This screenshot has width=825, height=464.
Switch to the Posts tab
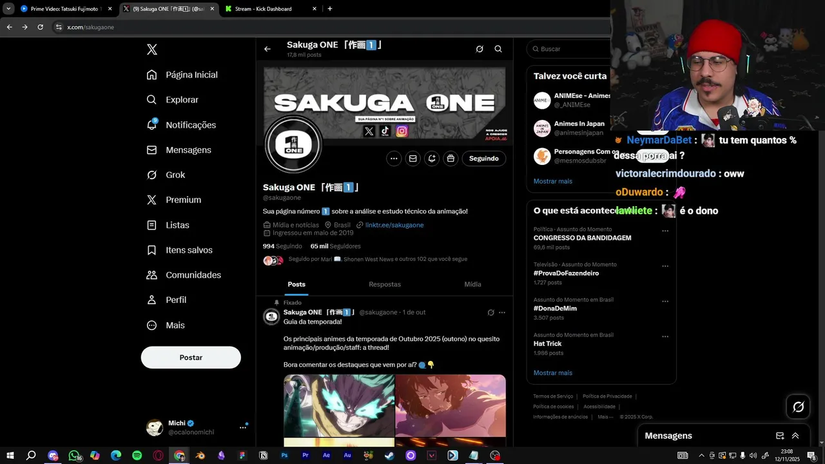pyautogui.click(x=296, y=284)
